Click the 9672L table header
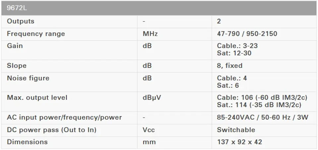 click(x=159, y=8)
